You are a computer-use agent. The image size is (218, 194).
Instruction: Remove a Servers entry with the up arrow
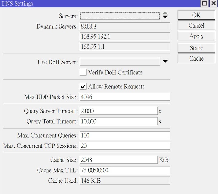pos(165,13)
